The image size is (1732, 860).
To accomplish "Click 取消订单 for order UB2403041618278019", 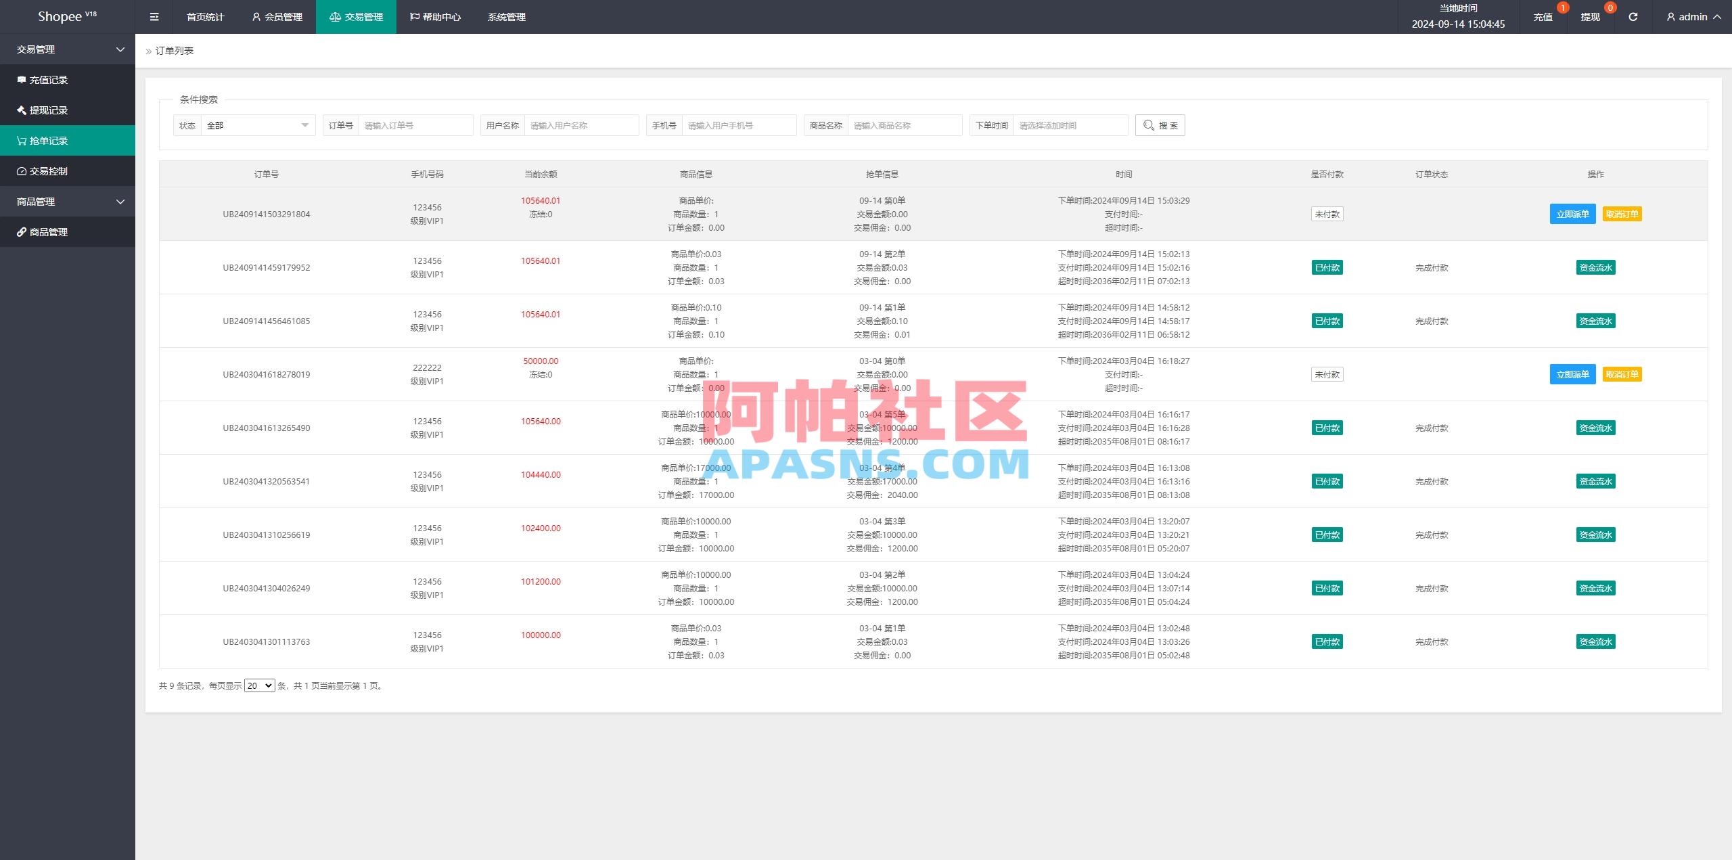I will point(1622,374).
